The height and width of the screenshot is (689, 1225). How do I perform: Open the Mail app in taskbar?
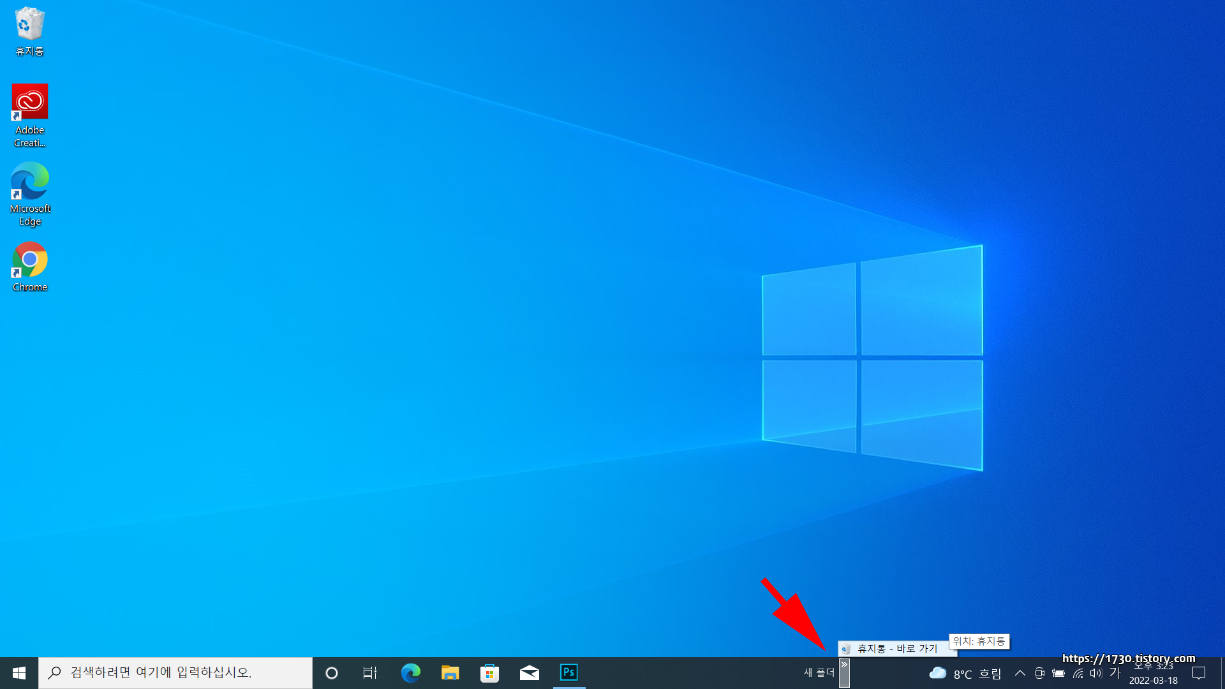pos(529,672)
